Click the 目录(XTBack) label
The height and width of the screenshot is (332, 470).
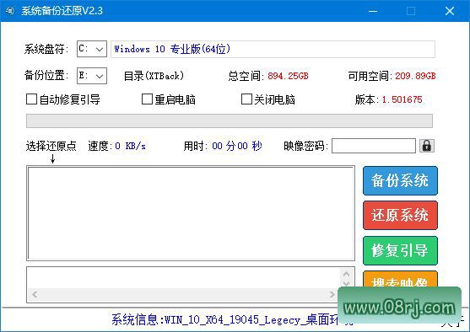click(x=154, y=76)
